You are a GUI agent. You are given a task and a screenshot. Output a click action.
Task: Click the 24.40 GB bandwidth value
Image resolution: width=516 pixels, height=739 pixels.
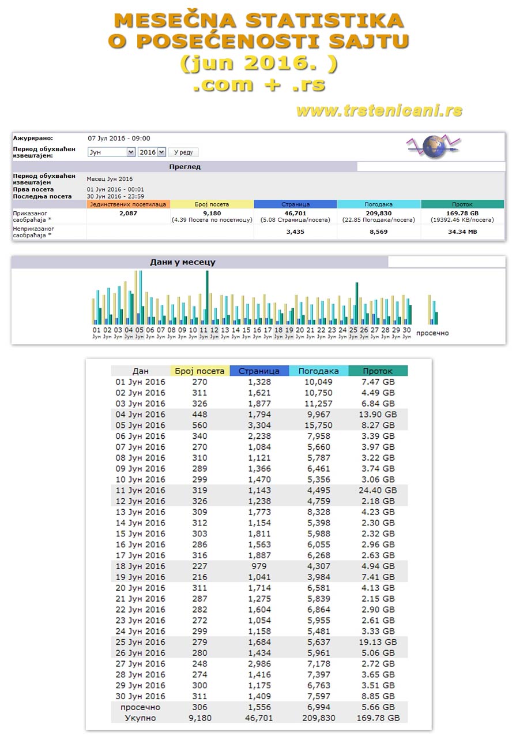[378, 490]
